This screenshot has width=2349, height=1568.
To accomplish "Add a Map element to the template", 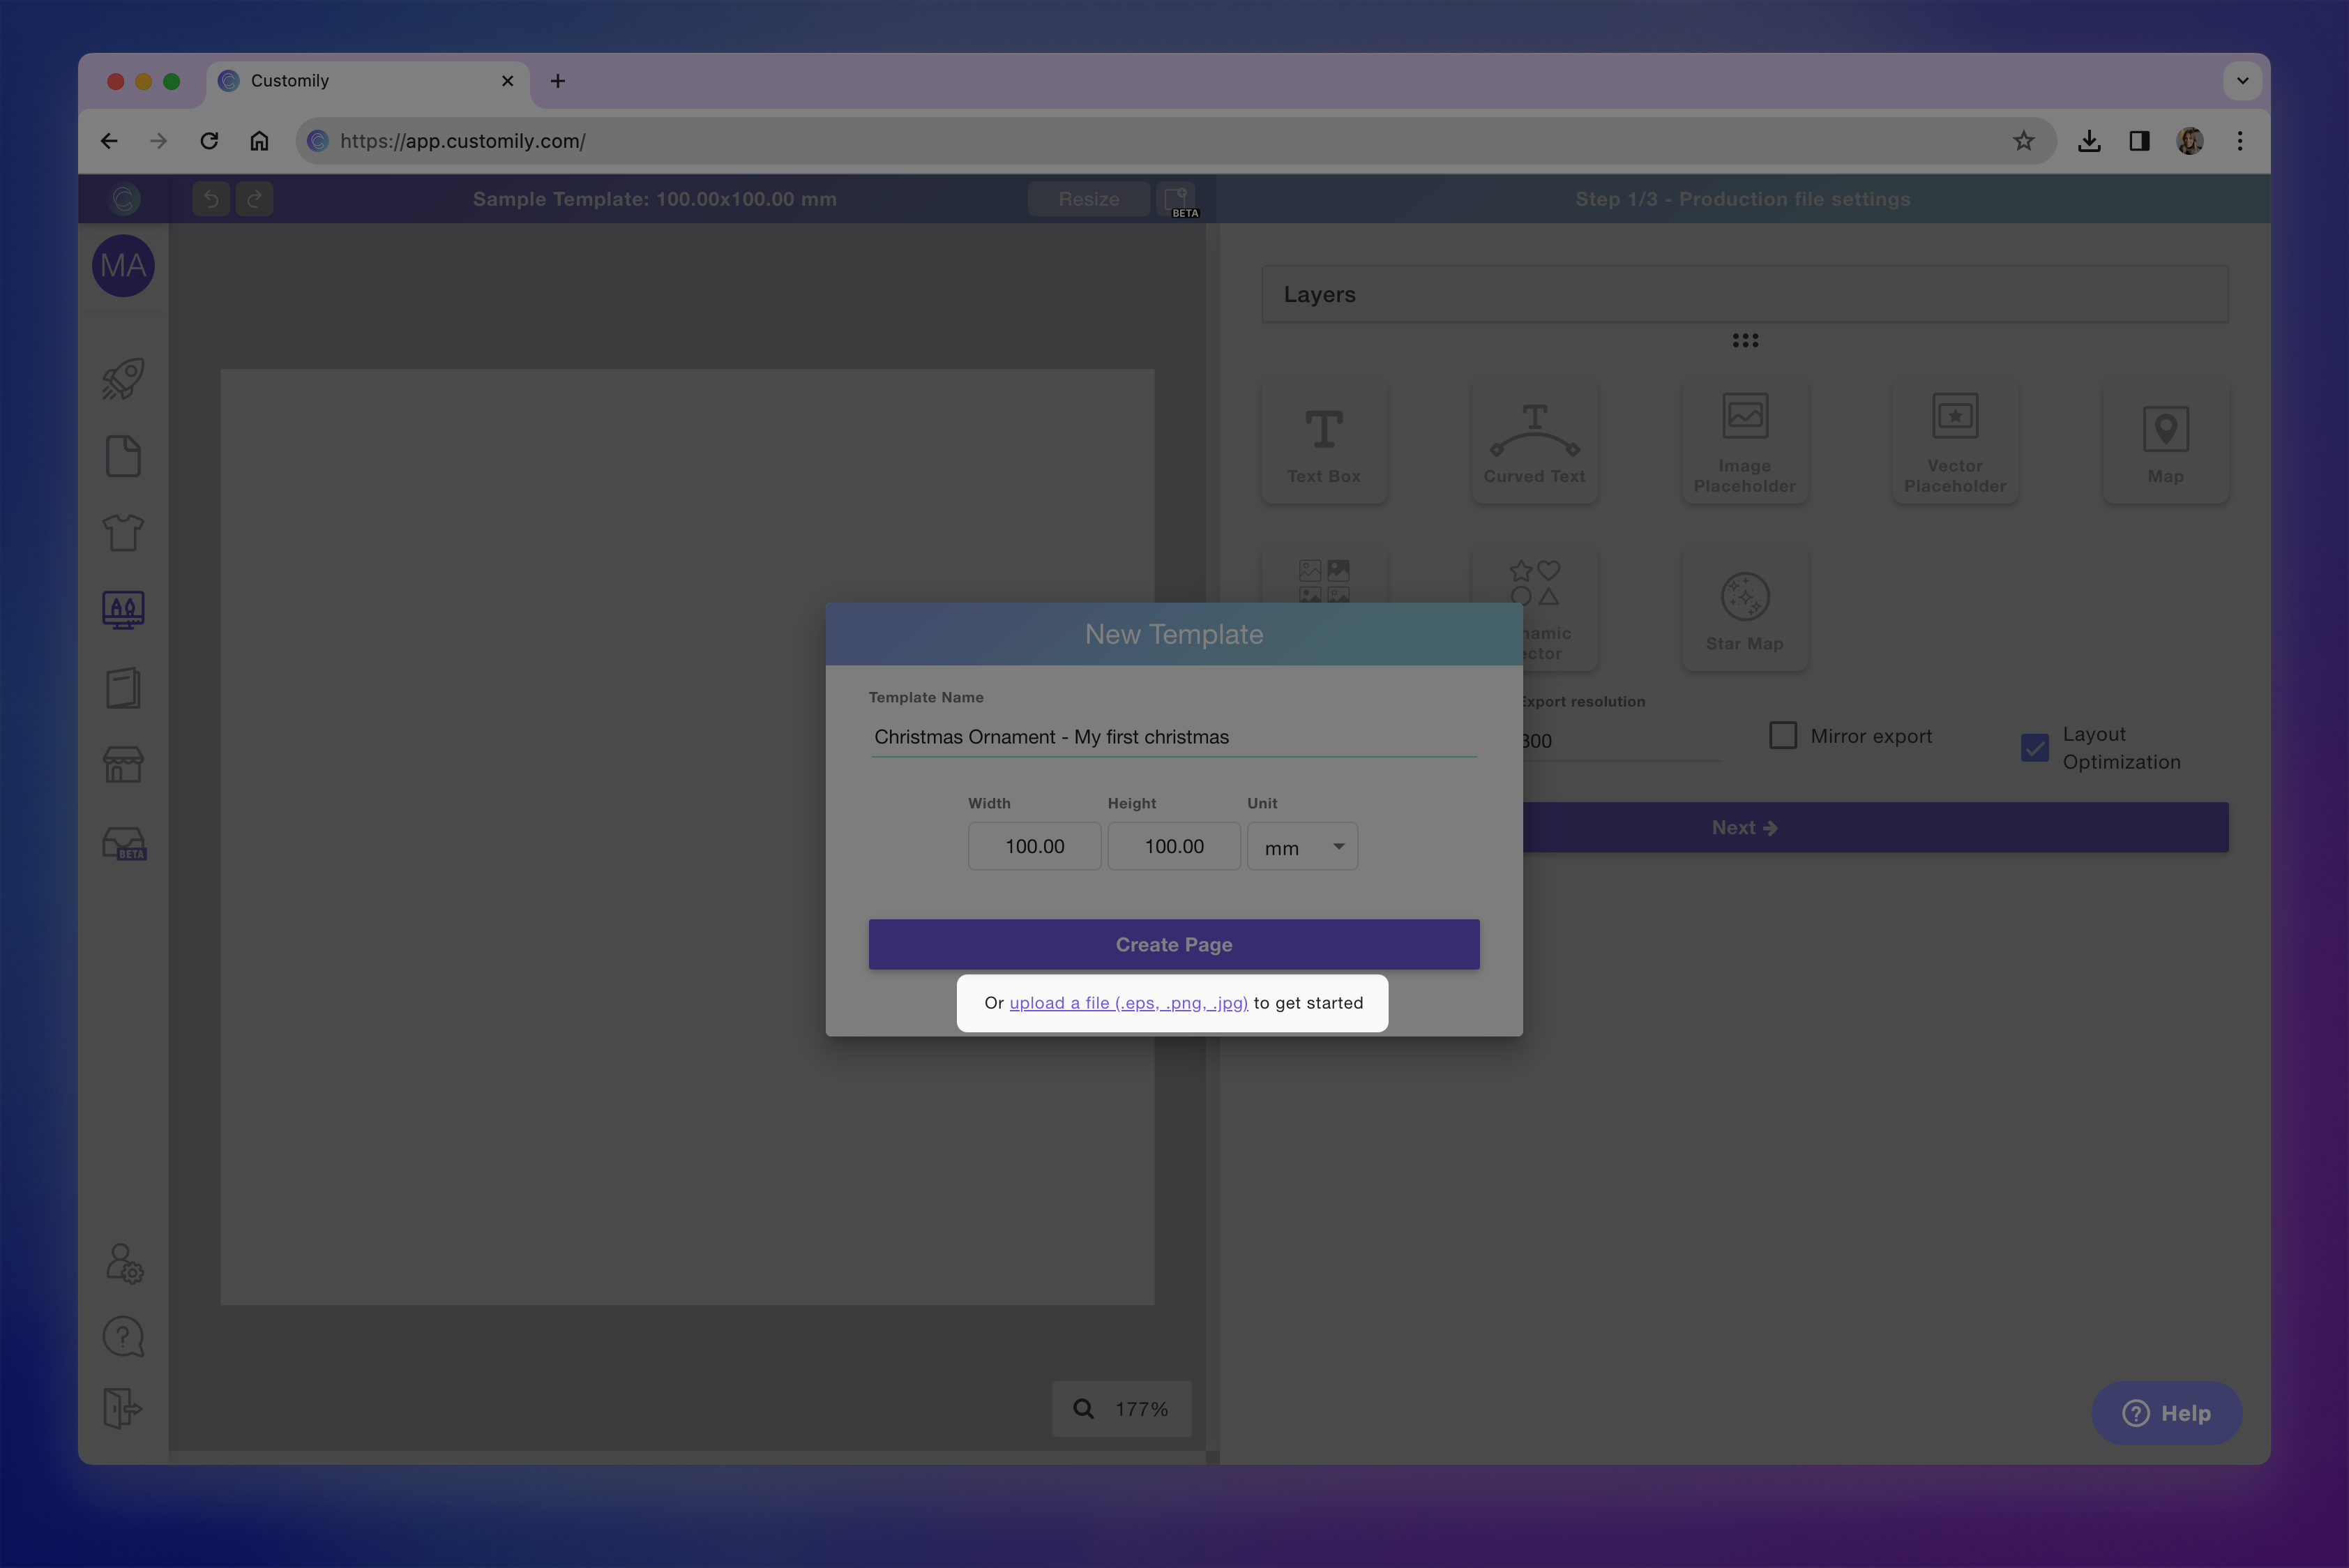I will coord(2165,440).
